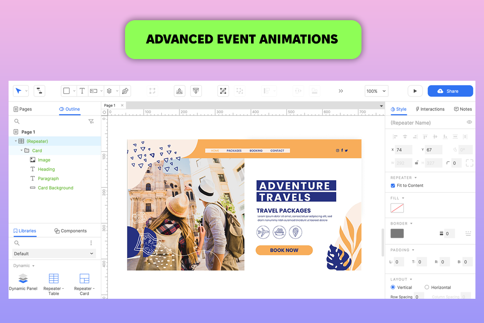
Task: Toggle the width-height aspect lock
Action: [x=416, y=163]
